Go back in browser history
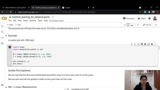 (2, 12)
